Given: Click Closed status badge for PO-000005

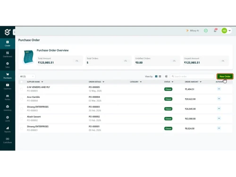Looking at the screenshot, I should (x=168, y=89).
